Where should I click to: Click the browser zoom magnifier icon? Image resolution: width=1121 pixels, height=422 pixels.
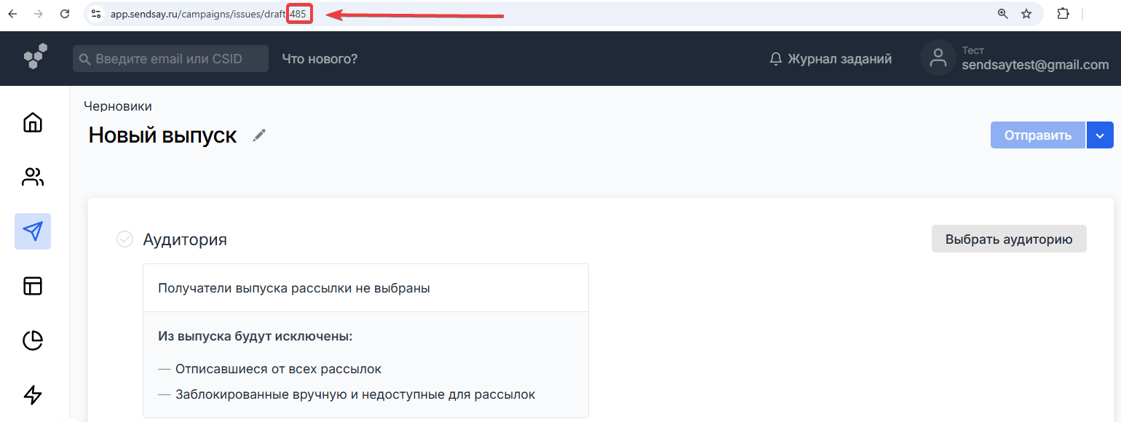pyautogui.click(x=1003, y=14)
